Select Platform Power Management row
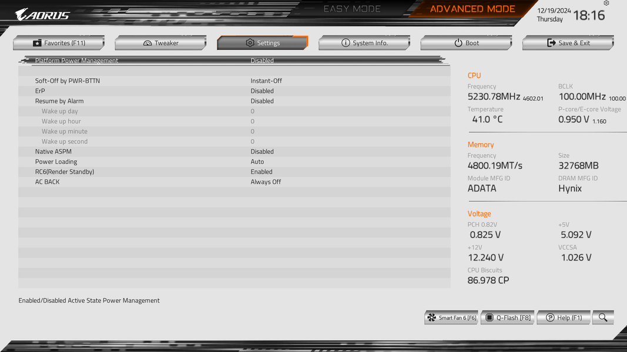627x352 pixels. [234, 60]
